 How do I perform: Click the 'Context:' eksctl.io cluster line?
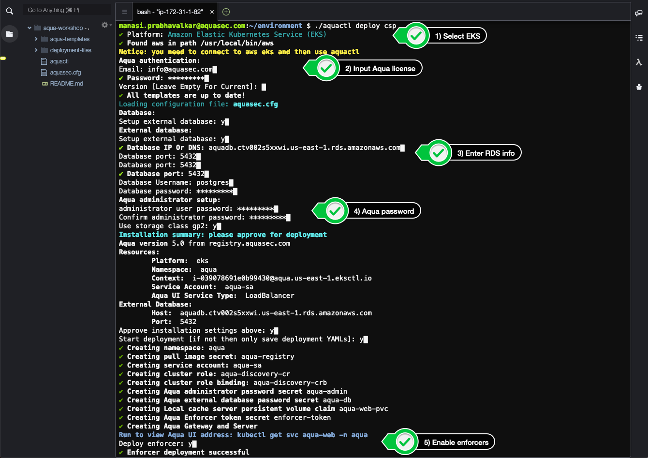(262, 278)
